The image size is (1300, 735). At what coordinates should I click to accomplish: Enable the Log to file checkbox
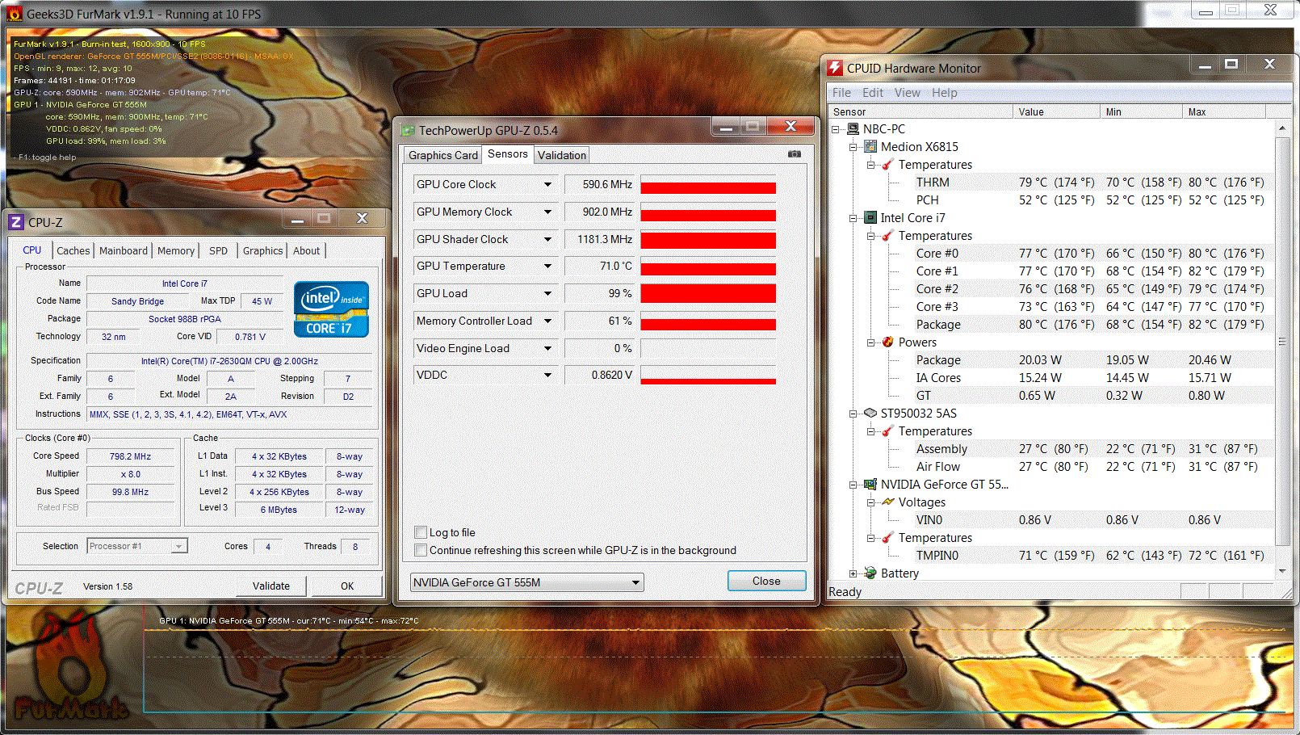click(421, 532)
